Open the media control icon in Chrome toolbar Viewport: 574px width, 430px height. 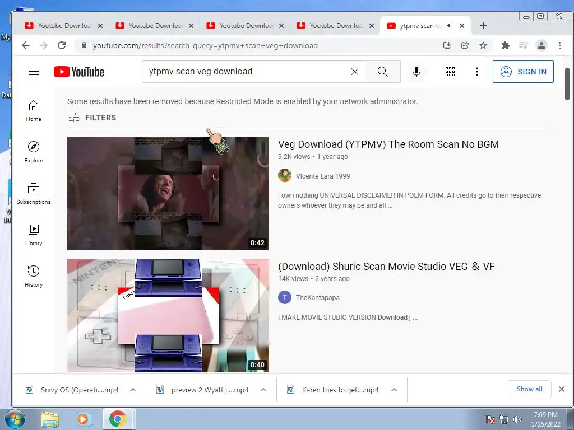click(x=524, y=45)
